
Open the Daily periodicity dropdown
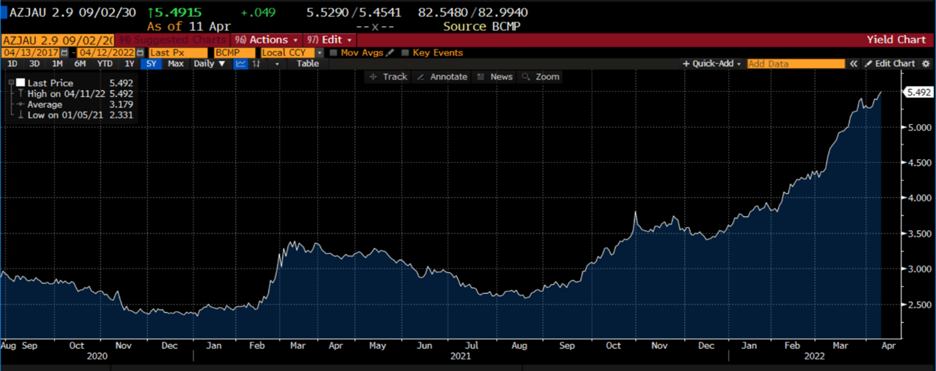(x=209, y=64)
